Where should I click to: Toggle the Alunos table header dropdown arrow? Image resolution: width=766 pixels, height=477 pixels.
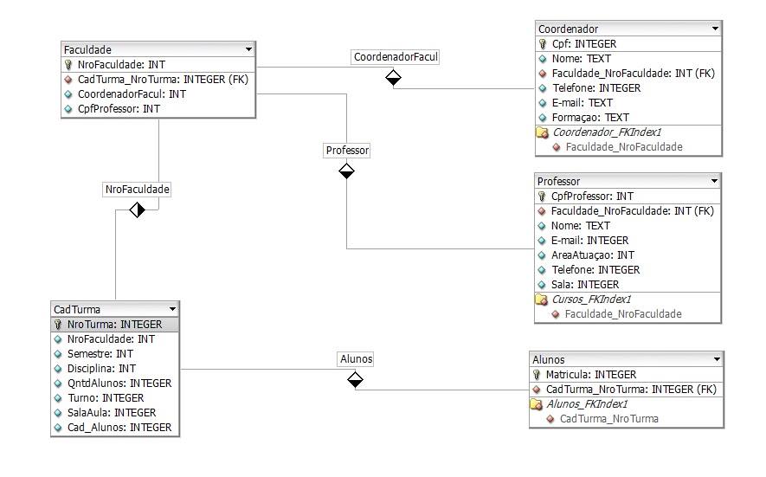(716, 359)
